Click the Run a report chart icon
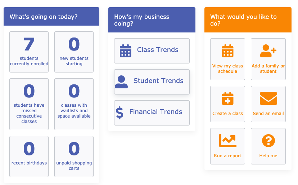Screen dimensions: 298x185 click(227, 141)
